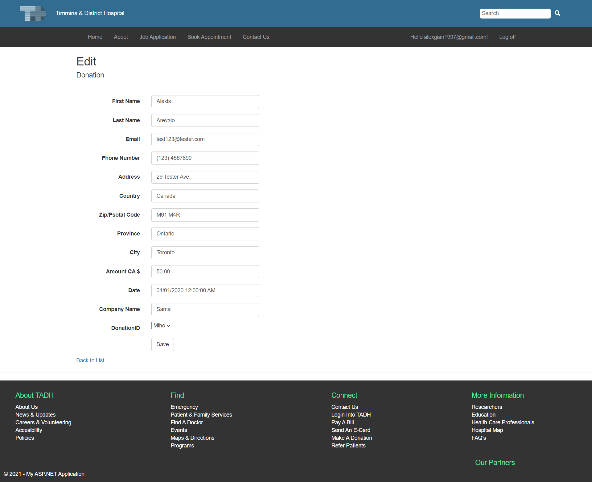The width and height of the screenshot is (592, 482).
Task: Open the DonationID dropdown showing Miho
Action: [162, 326]
